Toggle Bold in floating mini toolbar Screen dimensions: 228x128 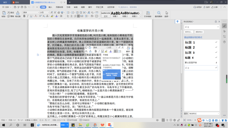pyautogui.click(x=96, y=51)
